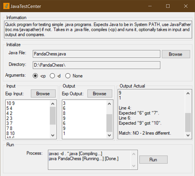Select the -cp arguments radio button
195x176 pixels.
[x=35, y=76]
